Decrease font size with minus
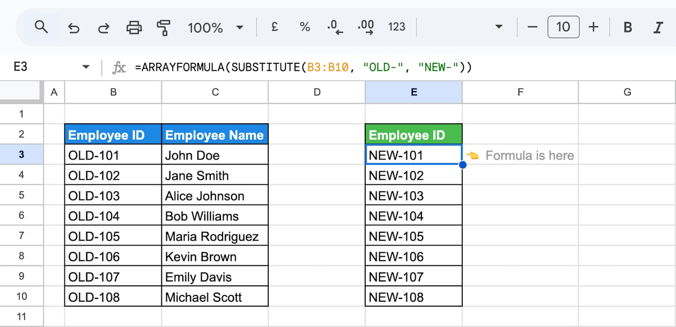This screenshot has height=327, width=676. [532, 27]
